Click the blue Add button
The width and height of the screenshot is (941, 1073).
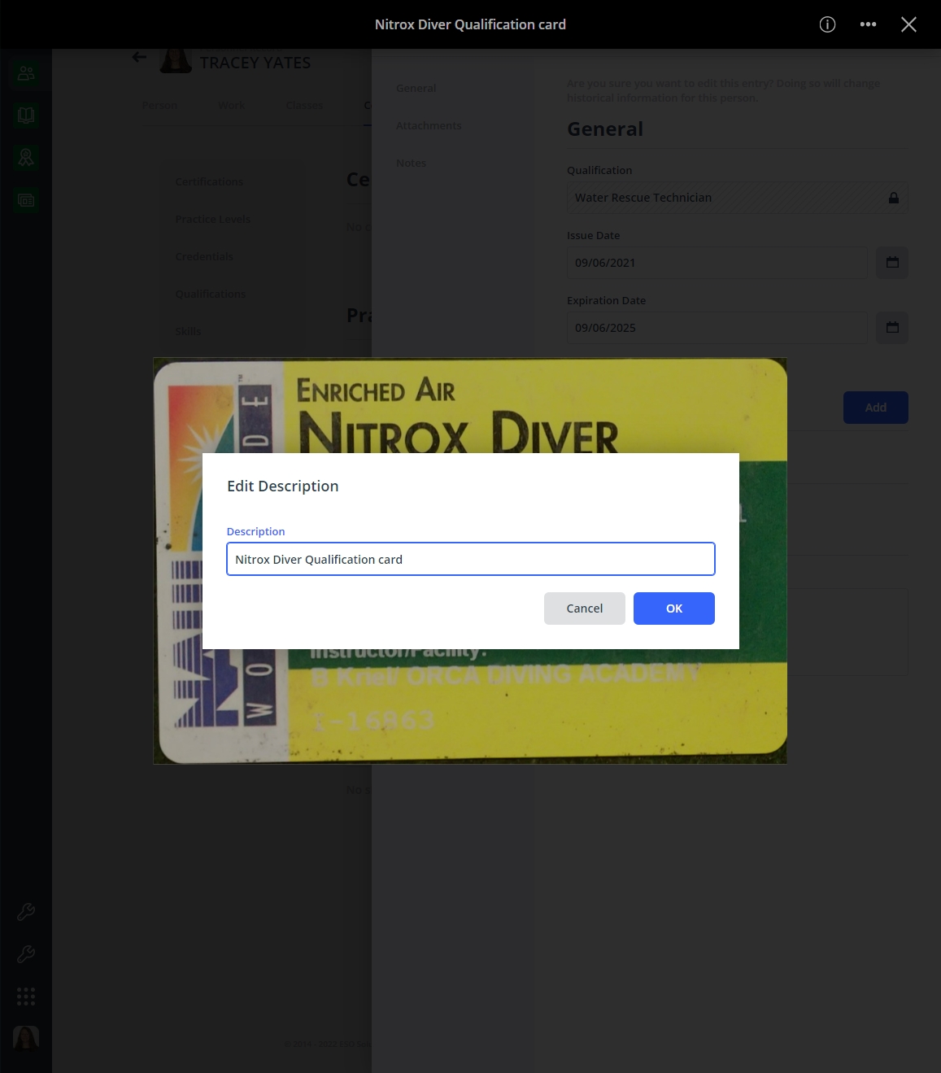click(x=875, y=408)
